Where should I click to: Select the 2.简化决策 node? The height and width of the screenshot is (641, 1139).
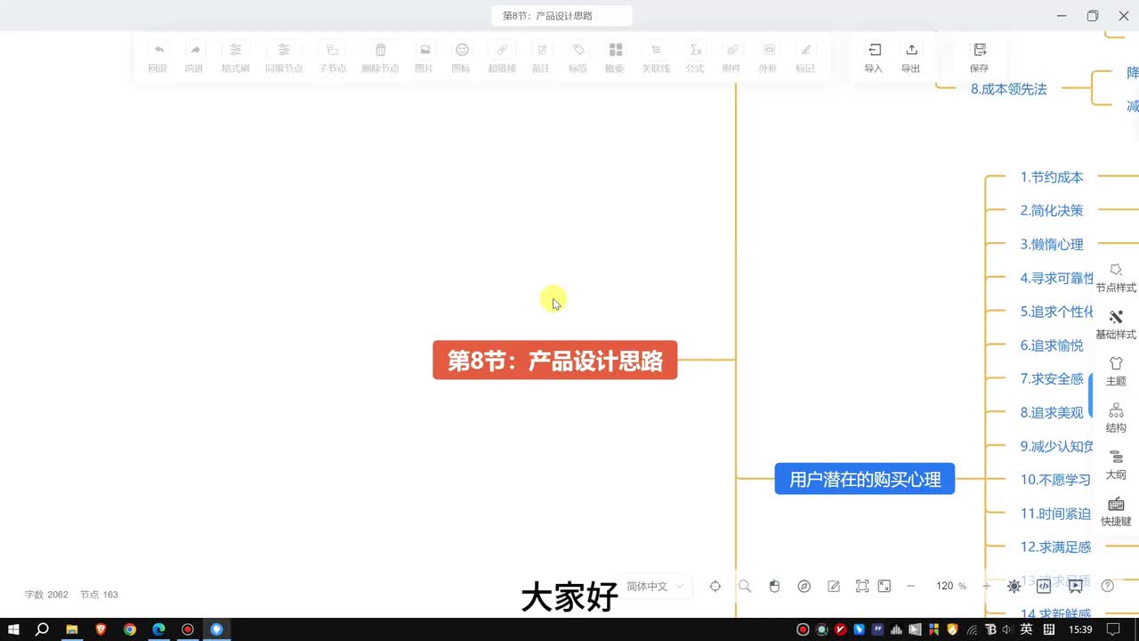tap(1052, 211)
